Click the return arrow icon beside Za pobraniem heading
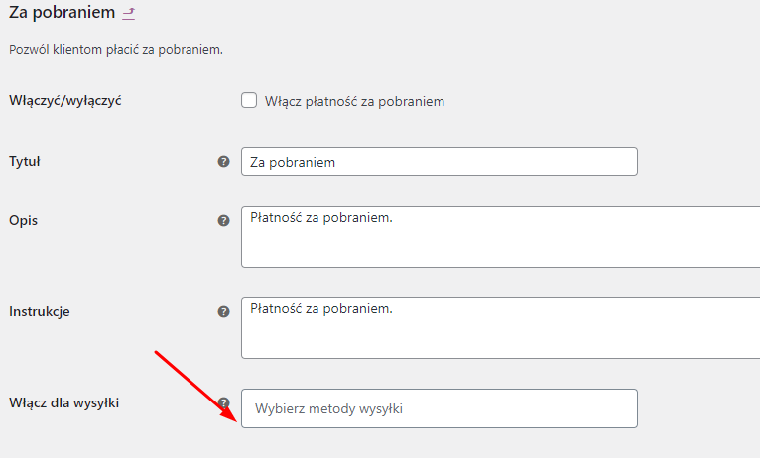 click(x=128, y=14)
